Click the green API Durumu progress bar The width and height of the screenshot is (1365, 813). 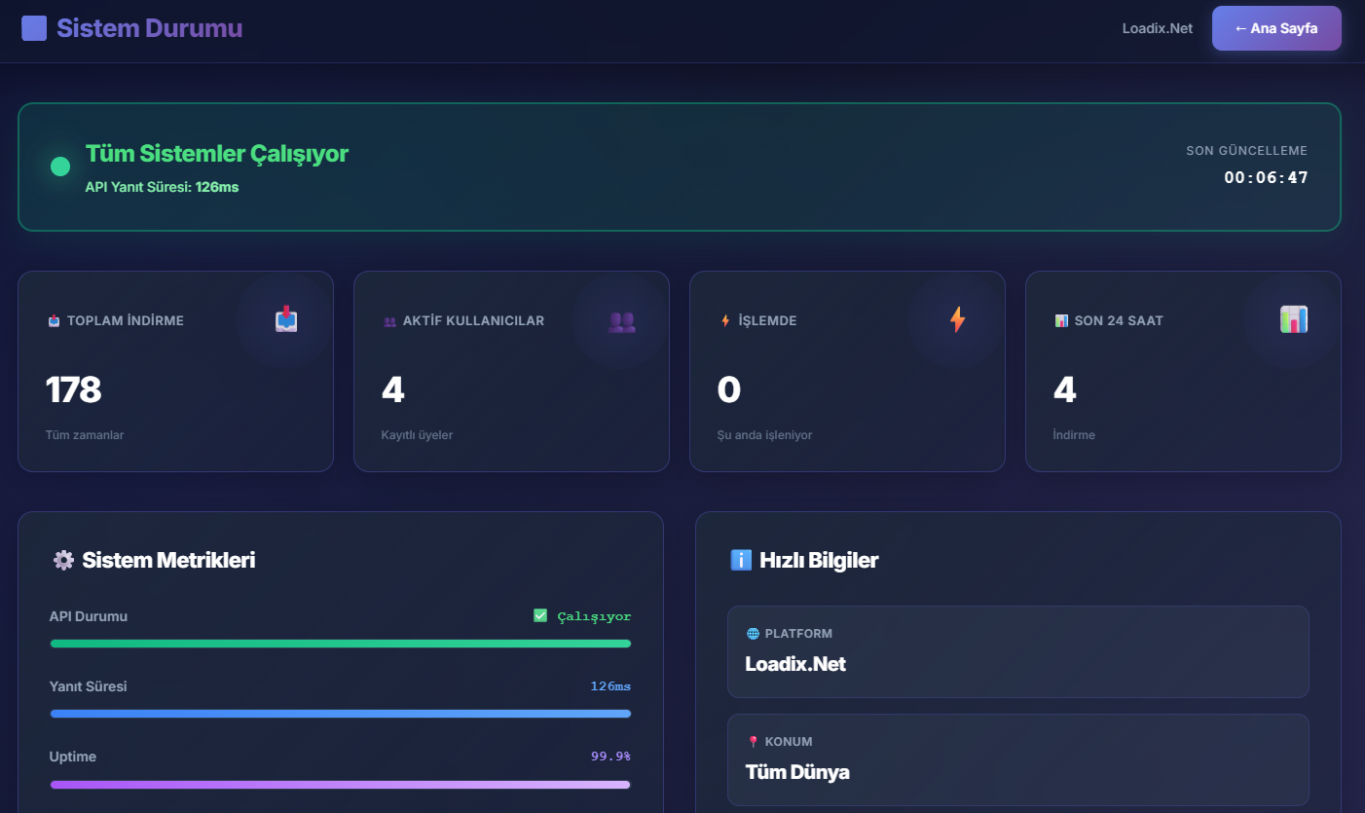tap(340, 644)
